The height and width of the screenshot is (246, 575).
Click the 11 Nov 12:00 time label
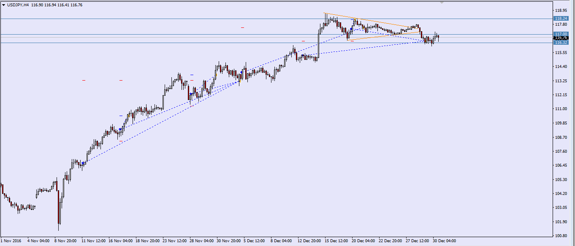(94, 241)
